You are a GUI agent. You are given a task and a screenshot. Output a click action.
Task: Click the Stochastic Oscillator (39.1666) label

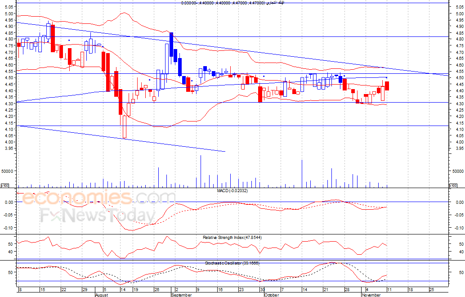click(x=232, y=263)
